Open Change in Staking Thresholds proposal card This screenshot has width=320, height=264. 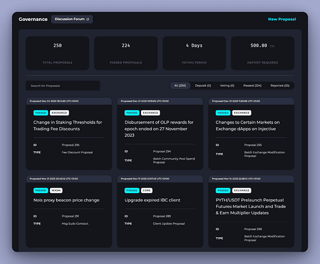click(x=69, y=133)
